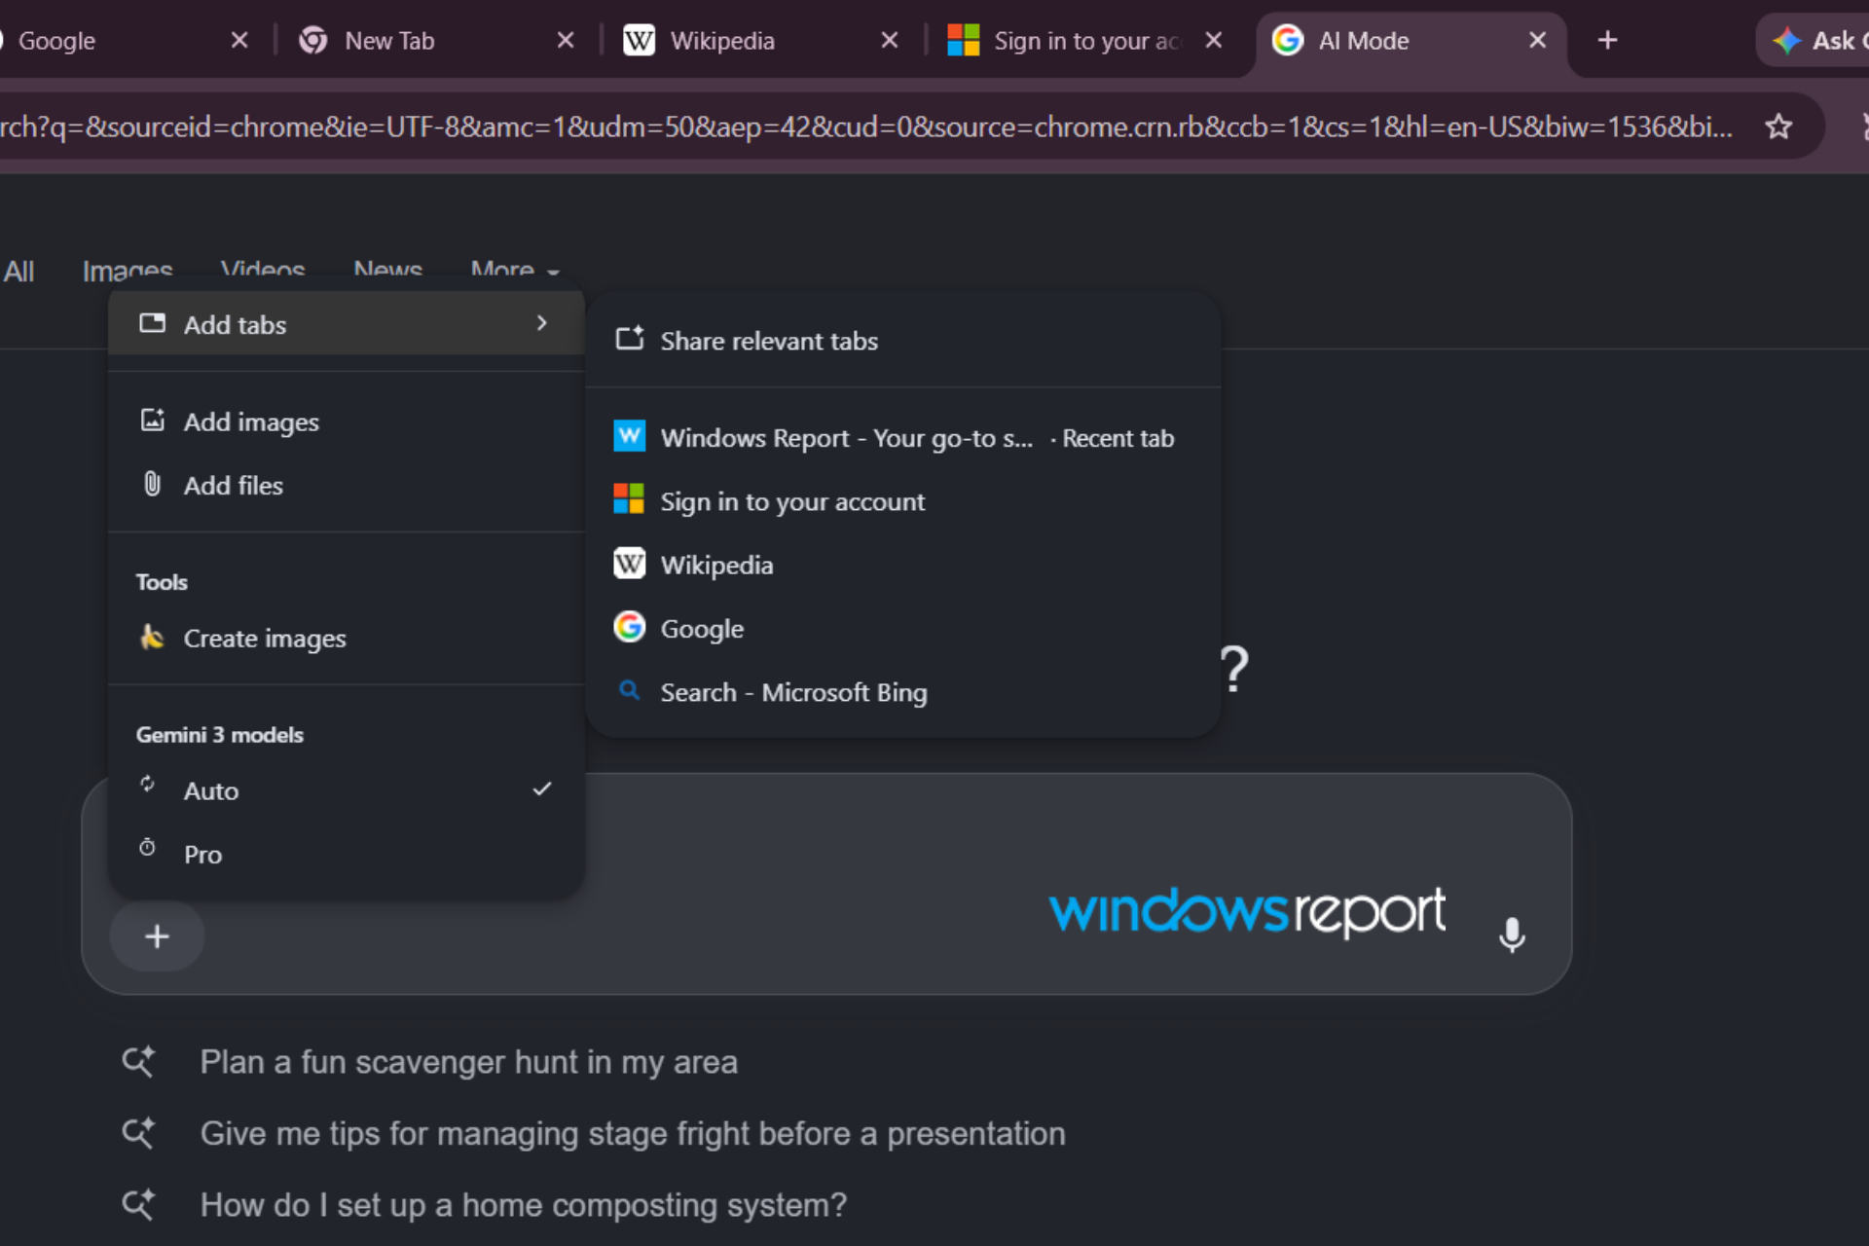Click the Auto mode cycle icon
The image size is (1869, 1246).
pos(147,784)
